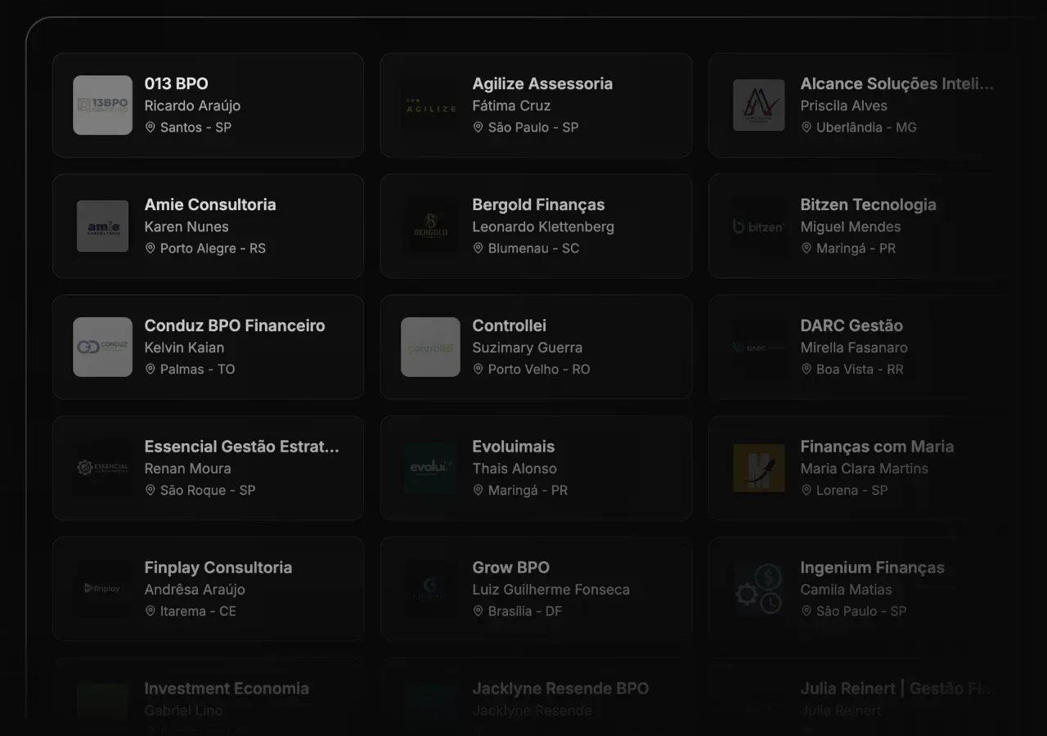
Task: Open the Agilize Assessoria title
Action: click(x=542, y=83)
